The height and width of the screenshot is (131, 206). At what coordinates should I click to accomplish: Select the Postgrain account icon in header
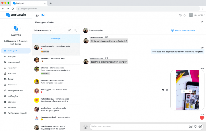pyautogui.click(x=43, y=15)
